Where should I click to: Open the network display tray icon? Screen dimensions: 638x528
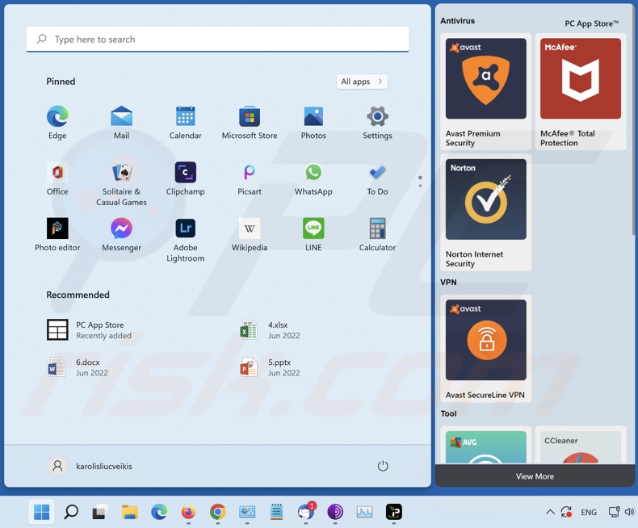614,512
